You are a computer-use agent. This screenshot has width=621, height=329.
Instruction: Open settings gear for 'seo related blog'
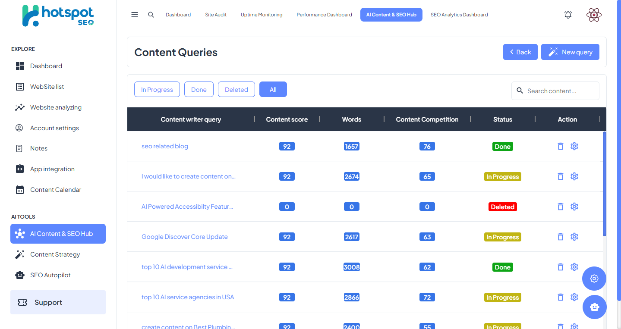pyautogui.click(x=574, y=146)
